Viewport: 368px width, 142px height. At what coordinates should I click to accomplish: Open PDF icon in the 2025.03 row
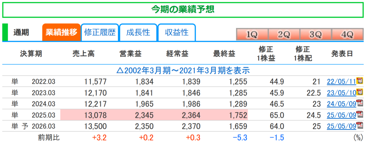click(x=359, y=115)
